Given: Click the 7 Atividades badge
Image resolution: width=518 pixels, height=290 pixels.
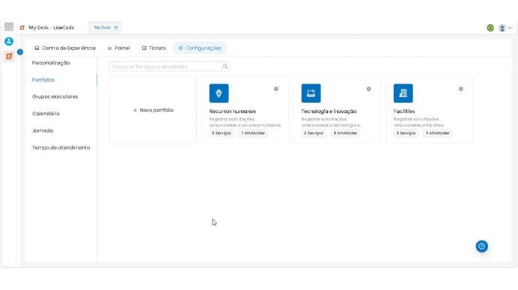Looking at the screenshot, I should (x=253, y=133).
